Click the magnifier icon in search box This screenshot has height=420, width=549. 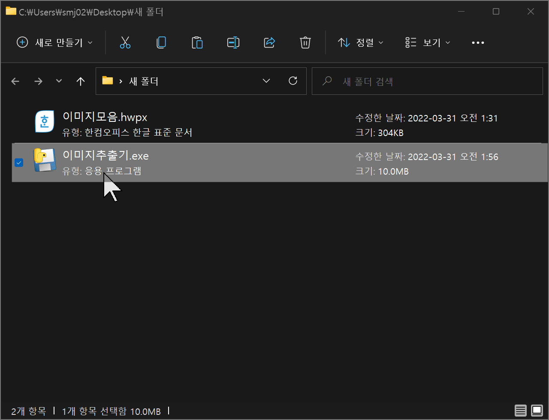[327, 81]
